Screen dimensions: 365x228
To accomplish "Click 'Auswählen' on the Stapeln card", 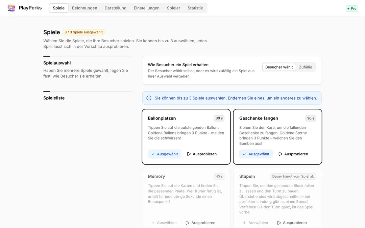I will [255, 223].
